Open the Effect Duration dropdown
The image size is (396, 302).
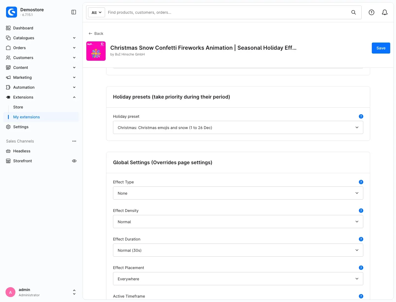tap(238, 250)
